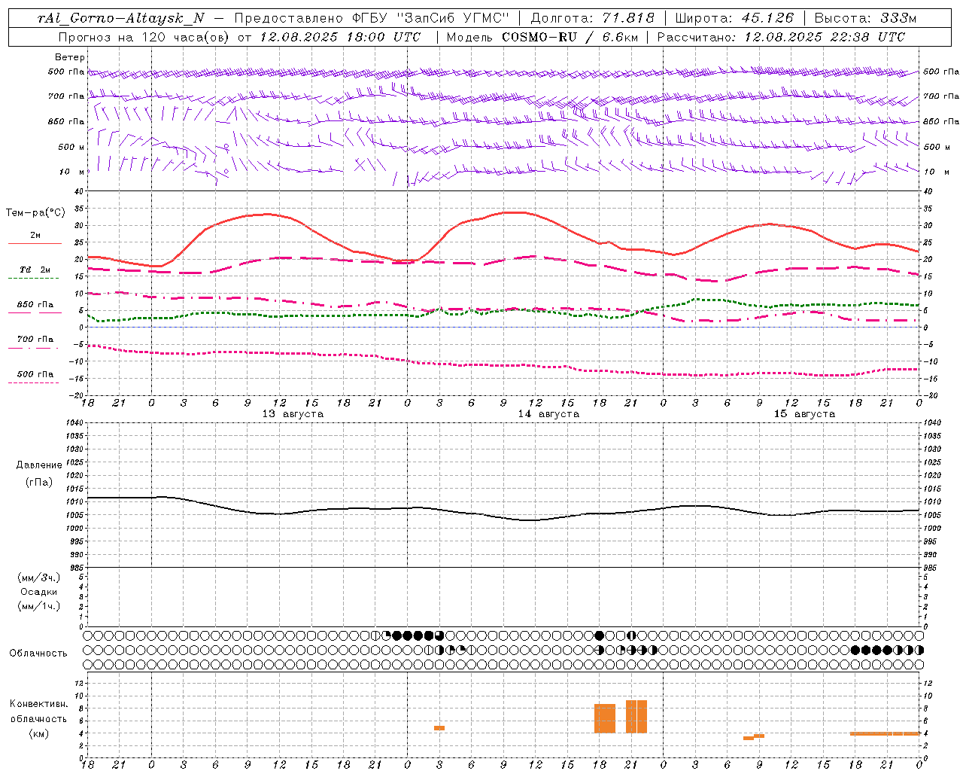The image size is (963, 771).
Task: Click the red line swatch under "2м"
Action: (35, 244)
